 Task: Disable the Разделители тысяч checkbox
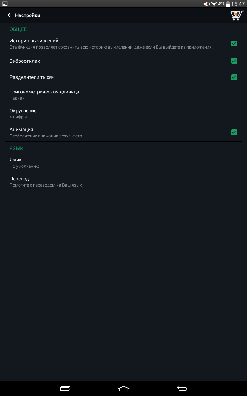(234, 77)
